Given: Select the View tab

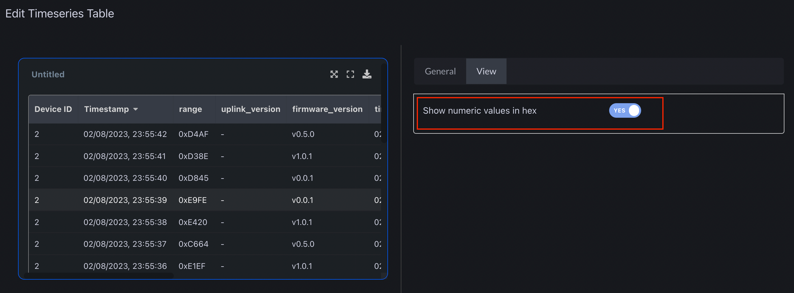Looking at the screenshot, I should click(x=486, y=71).
